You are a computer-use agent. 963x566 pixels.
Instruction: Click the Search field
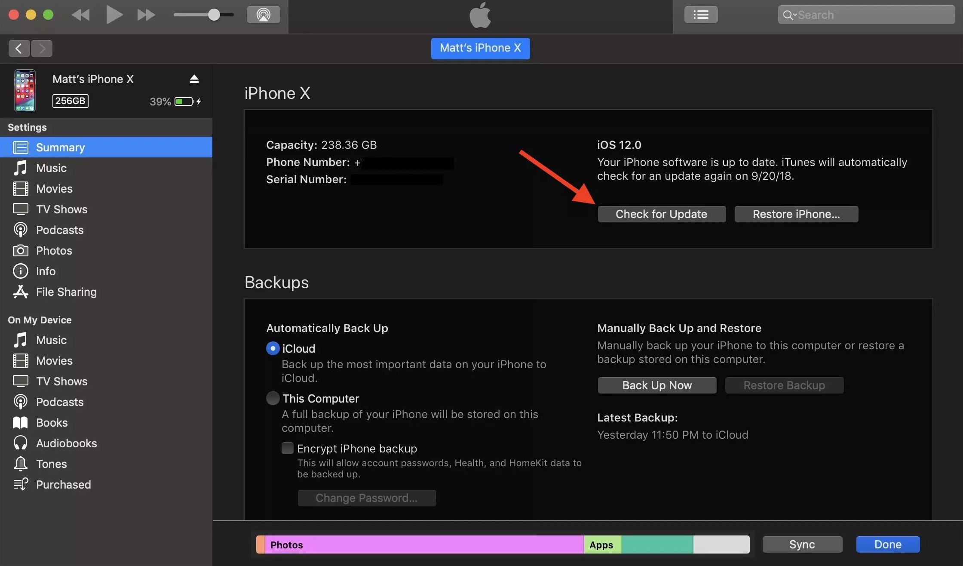(x=866, y=15)
